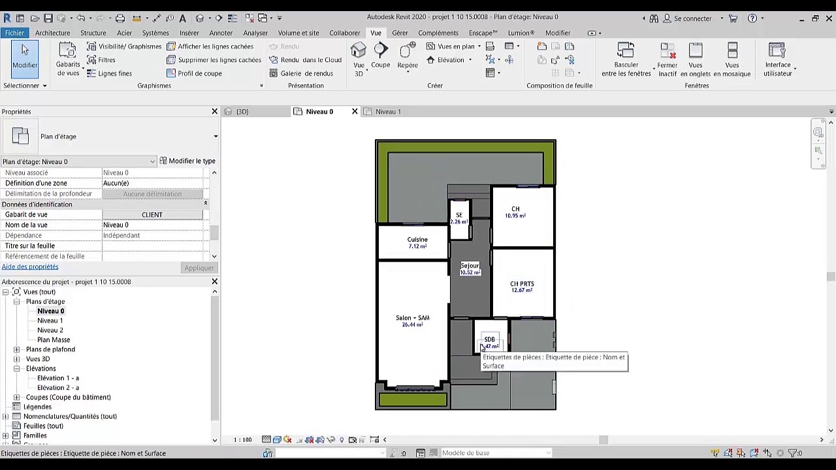Expand Coupes (Coupe du bâtiment) node

tap(16, 397)
